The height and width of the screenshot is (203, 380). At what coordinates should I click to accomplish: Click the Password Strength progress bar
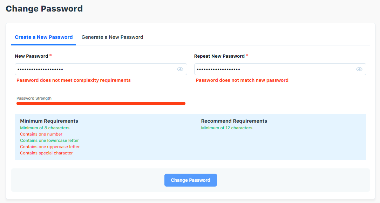101,103
